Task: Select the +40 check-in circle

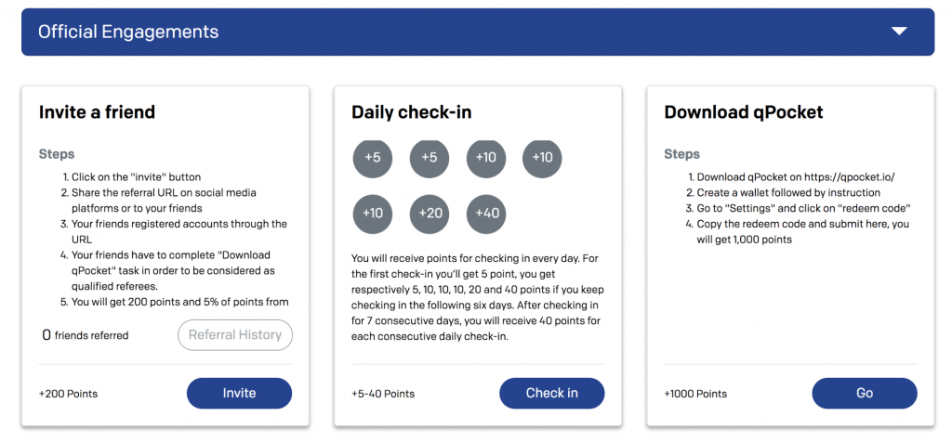Action: pyautogui.click(x=486, y=214)
